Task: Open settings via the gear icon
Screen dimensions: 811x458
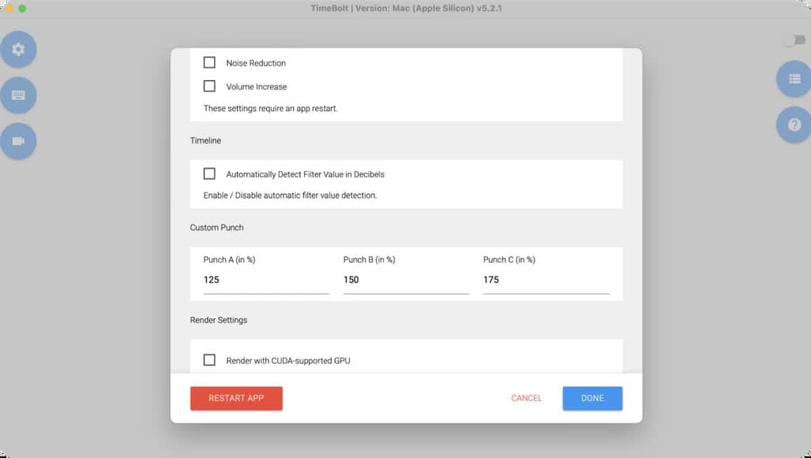Action: pos(17,49)
